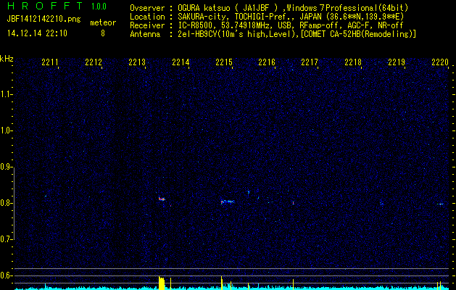Click the Observer line with OGURA katsuo
This screenshot has height=290, width=456.
coord(269,8)
